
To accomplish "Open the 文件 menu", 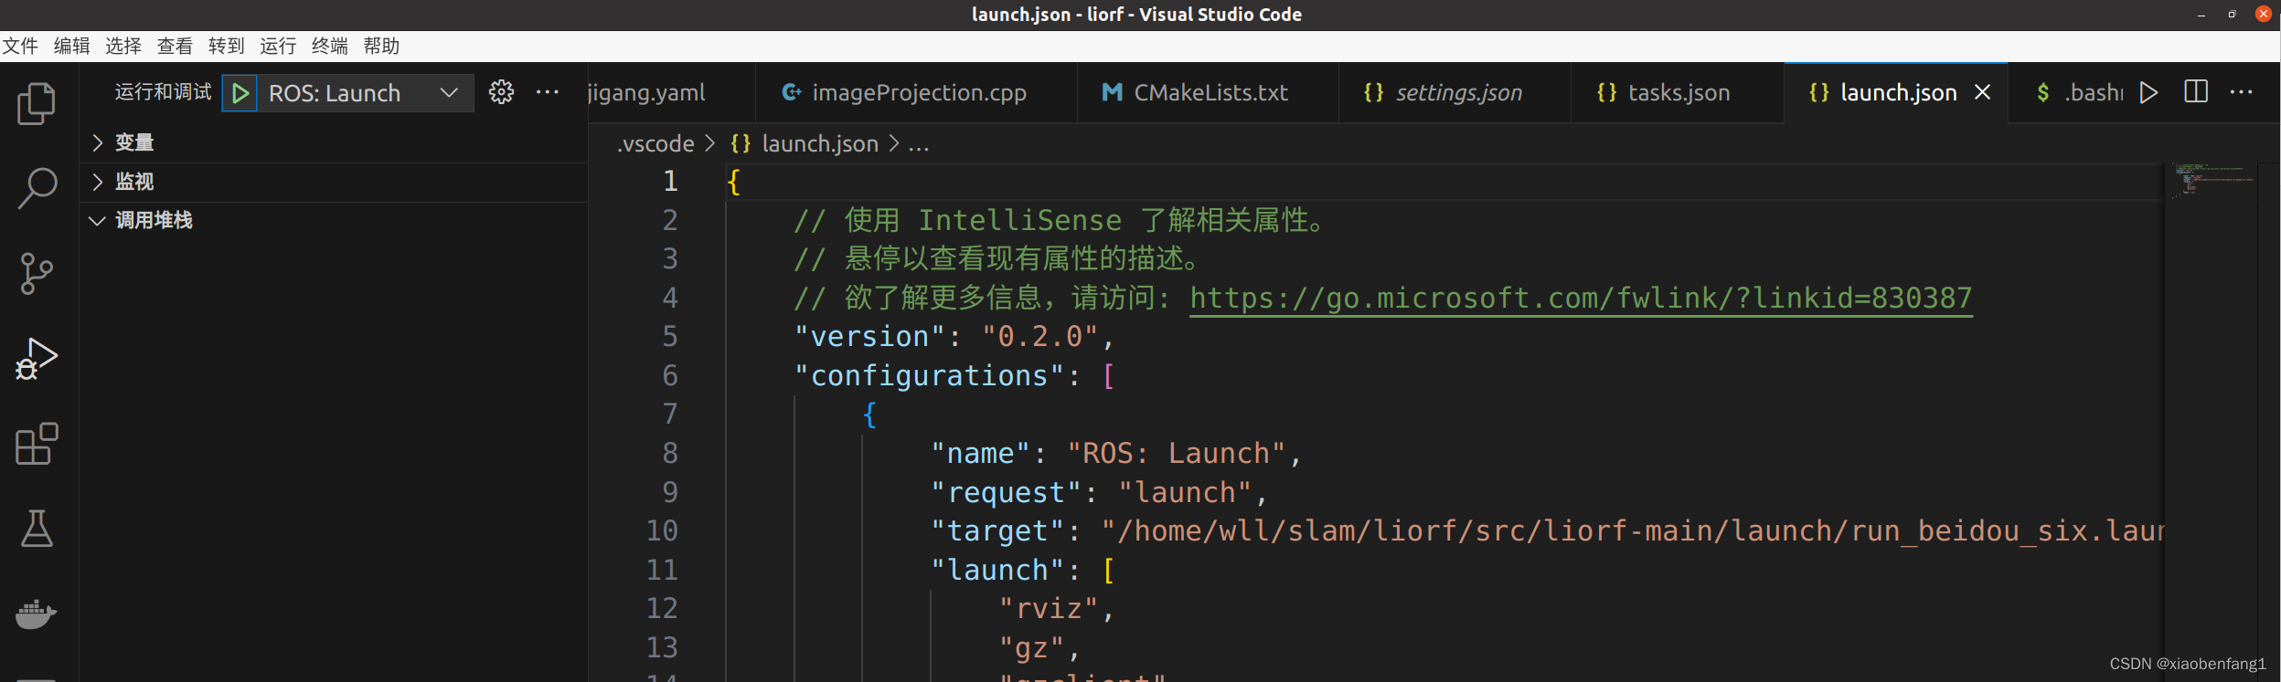I will 20,46.
